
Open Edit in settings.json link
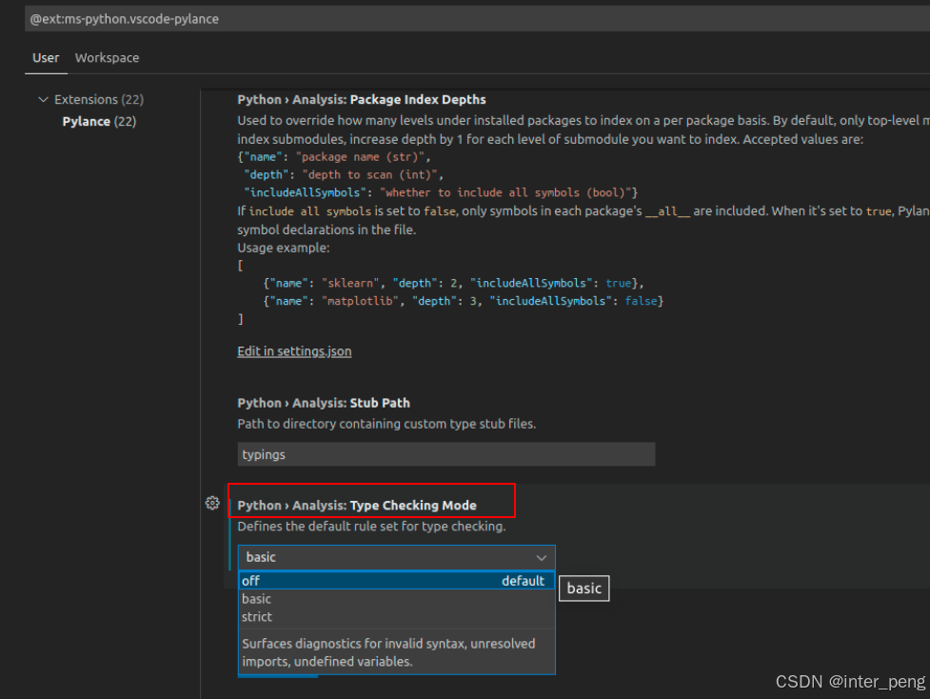click(x=294, y=351)
